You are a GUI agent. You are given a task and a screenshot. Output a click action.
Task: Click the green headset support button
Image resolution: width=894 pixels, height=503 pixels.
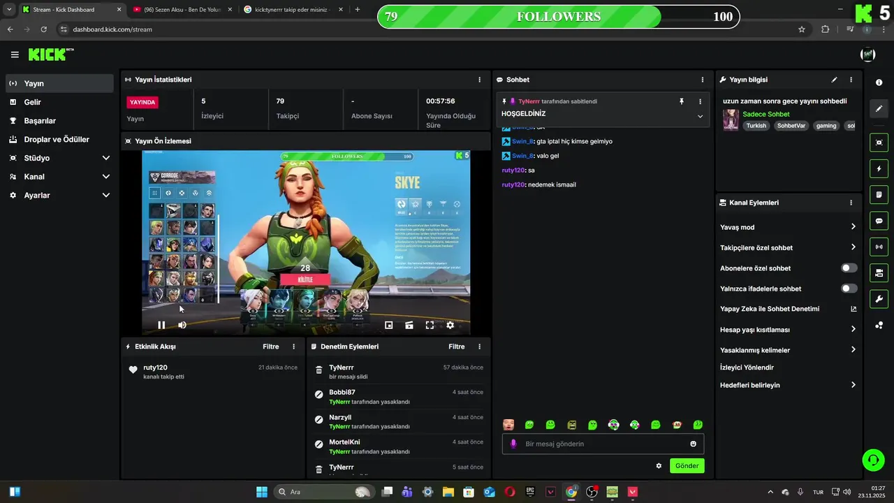click(873, 459)
